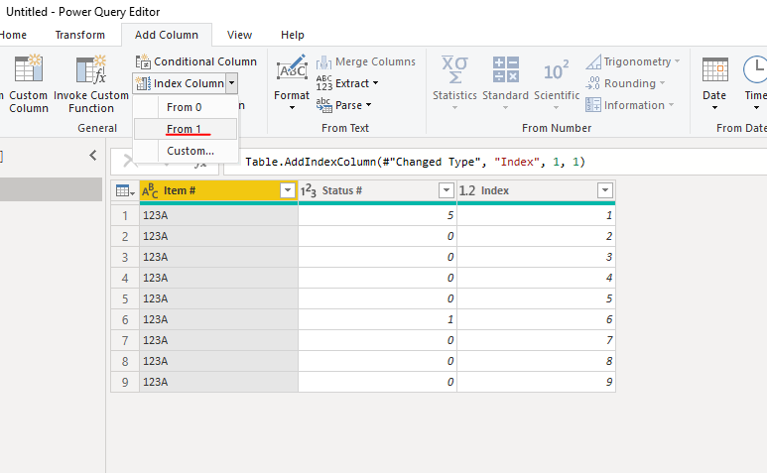Open the Invoke Custom Function tool

(x=91, y=84)
